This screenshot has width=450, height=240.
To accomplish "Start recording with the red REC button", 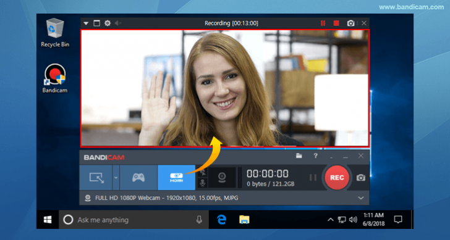I will pyautogui.click(x=337, y=178).
